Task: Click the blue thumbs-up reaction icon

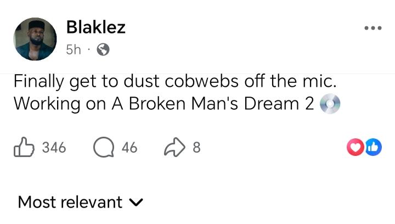Action: pos(373,147)
